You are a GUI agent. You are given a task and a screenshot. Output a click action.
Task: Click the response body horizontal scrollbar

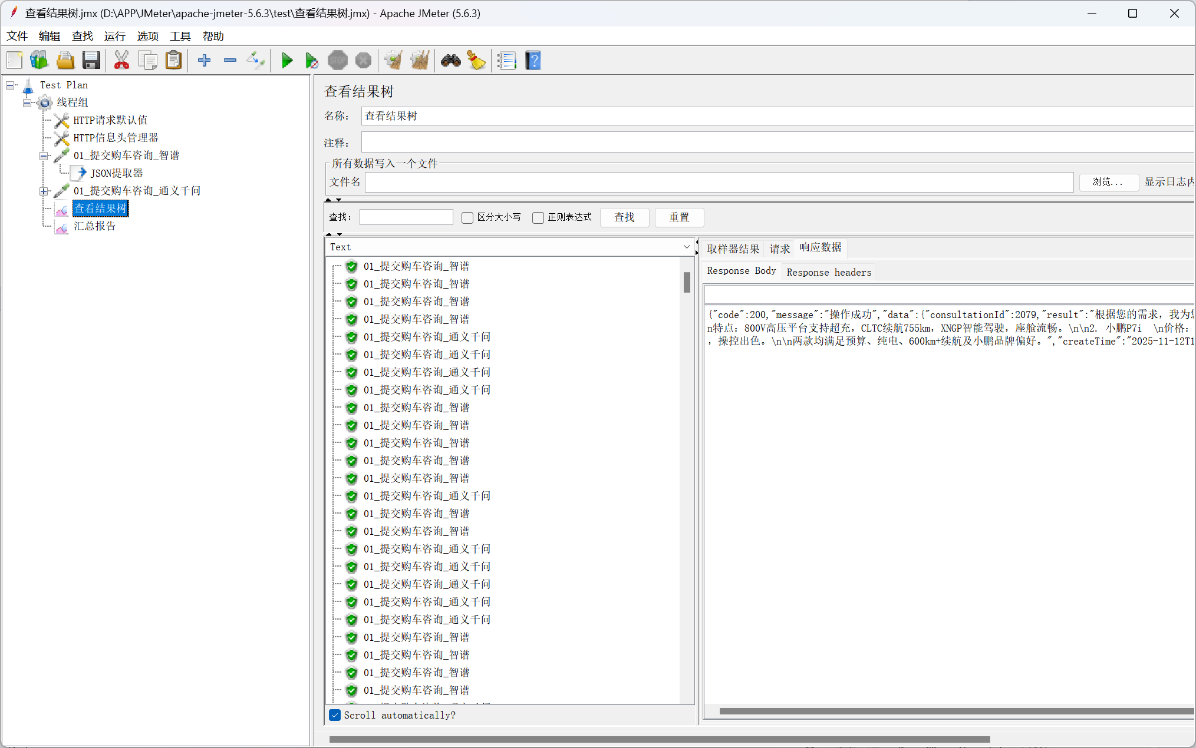tap(956, 711)
